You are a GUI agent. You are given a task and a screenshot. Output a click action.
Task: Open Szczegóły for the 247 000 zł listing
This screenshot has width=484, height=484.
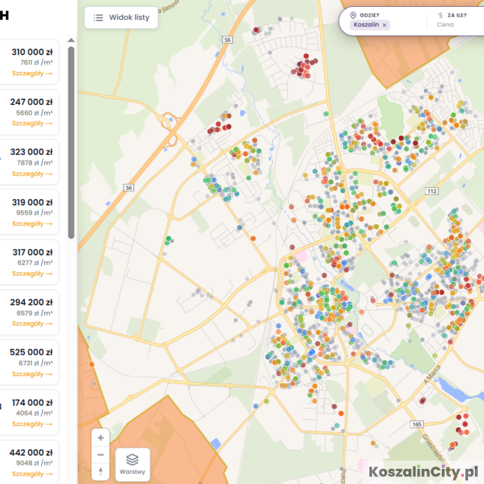32,124
